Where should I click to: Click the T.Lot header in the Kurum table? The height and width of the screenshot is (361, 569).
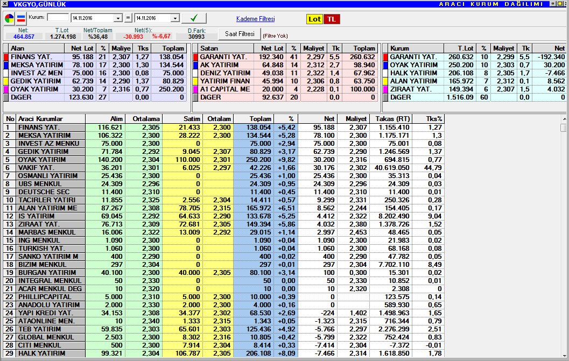coord(459,48)
